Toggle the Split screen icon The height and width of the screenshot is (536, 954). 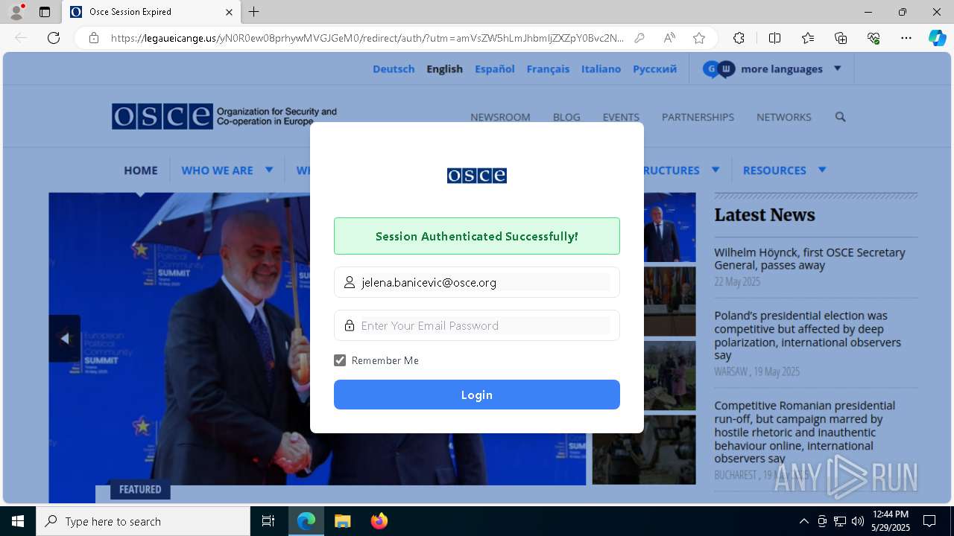(x=774, y=38)
